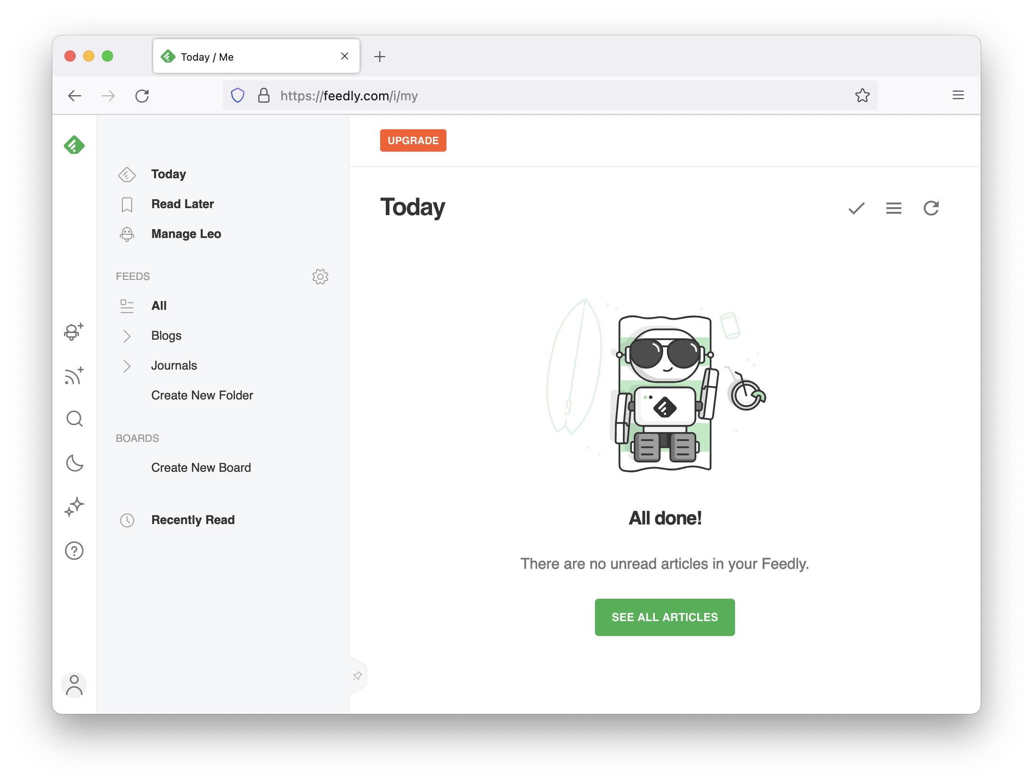
Task: Refresh the Today feed
Action: (931, 208)
